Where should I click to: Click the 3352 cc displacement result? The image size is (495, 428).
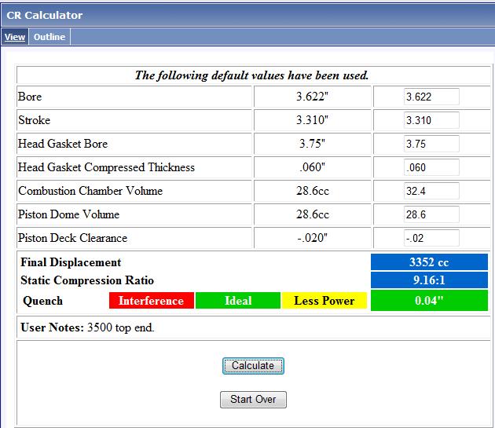[429, 262]
